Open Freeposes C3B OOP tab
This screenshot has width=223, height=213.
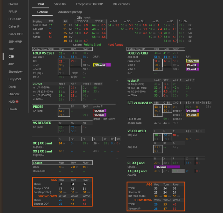(89, 4)
